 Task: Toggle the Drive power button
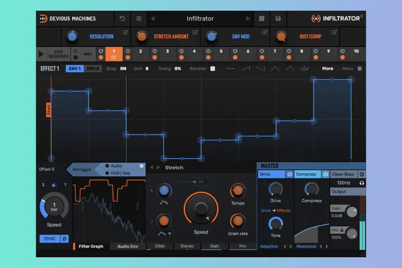[289, 174]
